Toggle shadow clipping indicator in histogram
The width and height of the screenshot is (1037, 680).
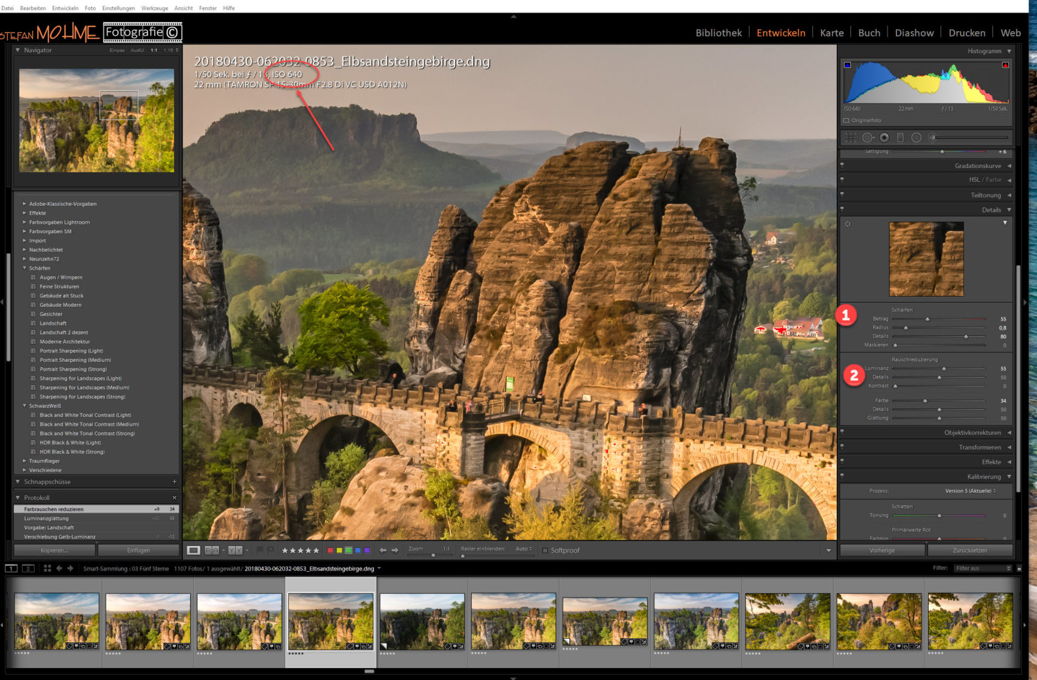point(847,64)
